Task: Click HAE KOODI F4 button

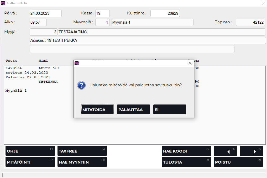Action: coord(186,151)
